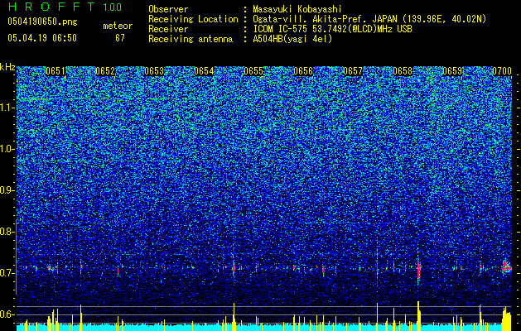Click the 0653 time marker
The width and height of the screenshot is (521, 331).
click(x=155, y=71)
